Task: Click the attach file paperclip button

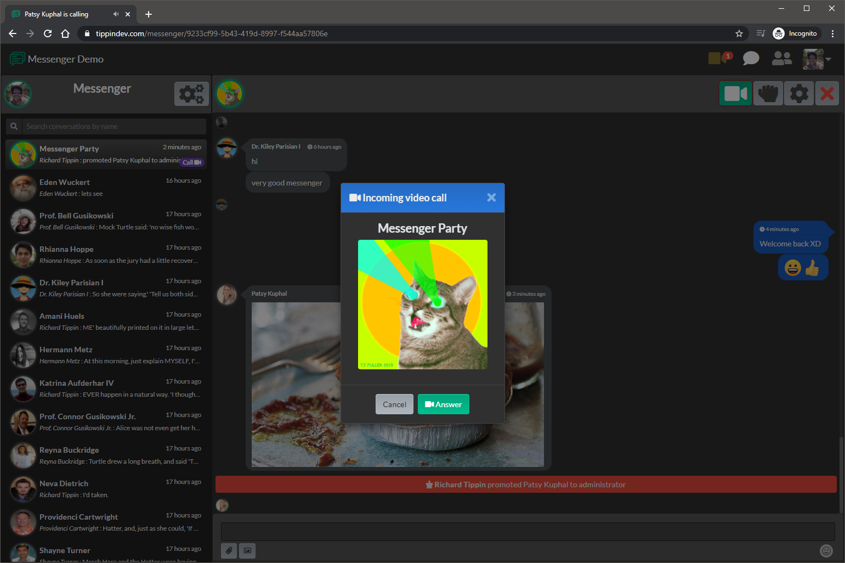Action: (x=229, y=550)
